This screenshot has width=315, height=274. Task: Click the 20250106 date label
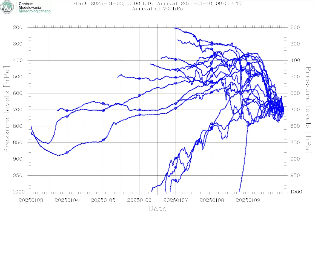tap(139, 200)
